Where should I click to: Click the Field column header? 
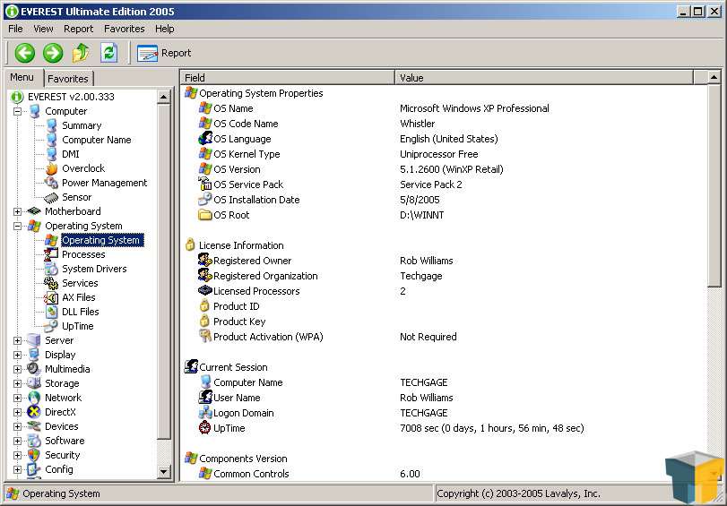point(288,77)
